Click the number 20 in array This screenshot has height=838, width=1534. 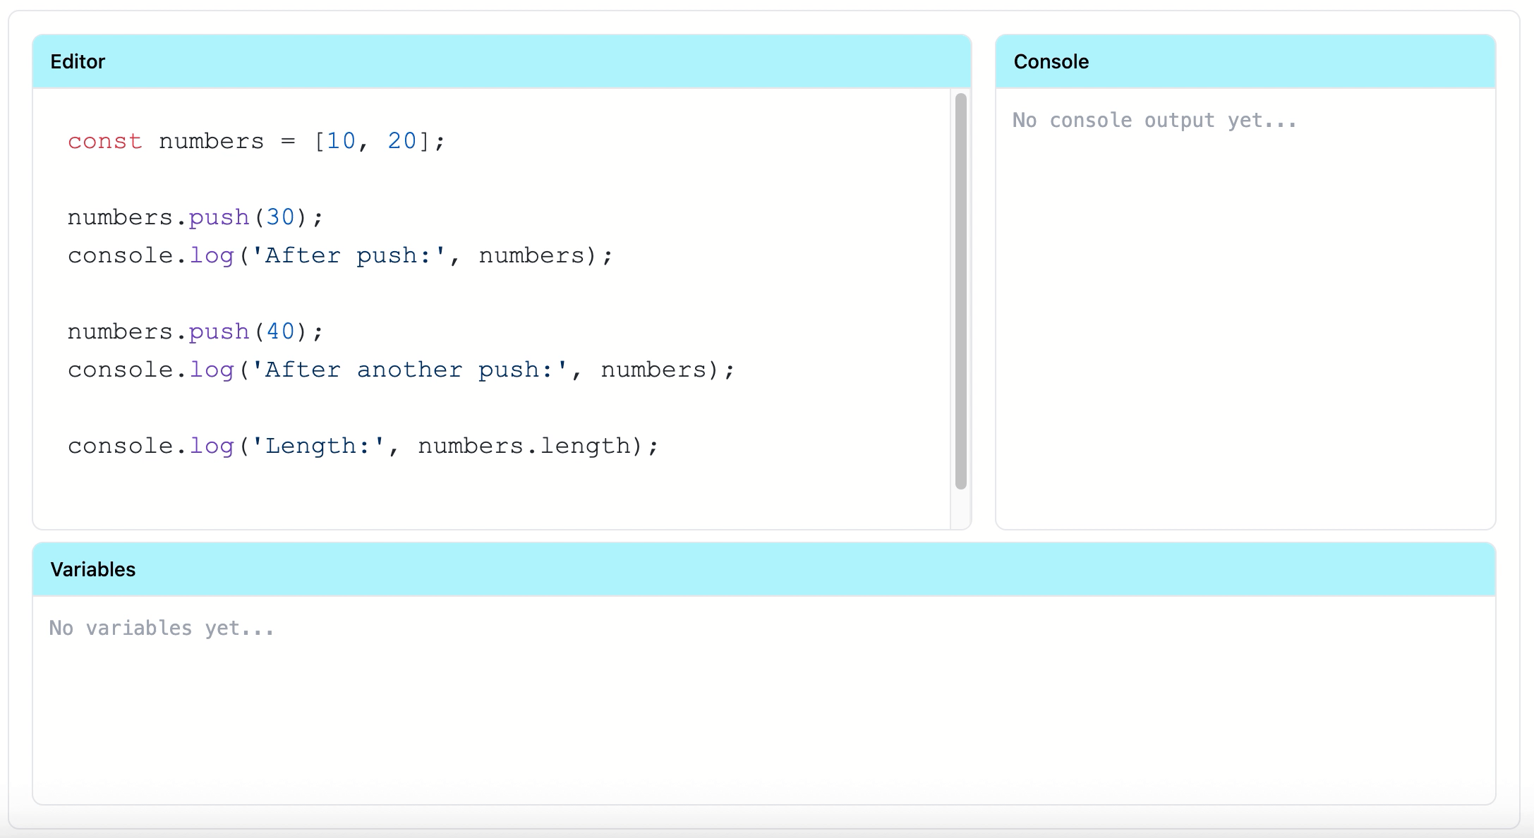(402, 141)
